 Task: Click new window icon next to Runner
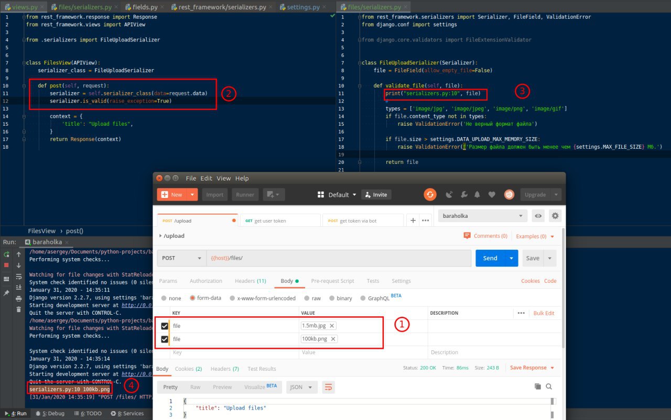(x=274, y=195)
